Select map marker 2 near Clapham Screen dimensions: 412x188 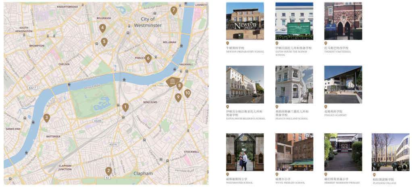[108, 171]
